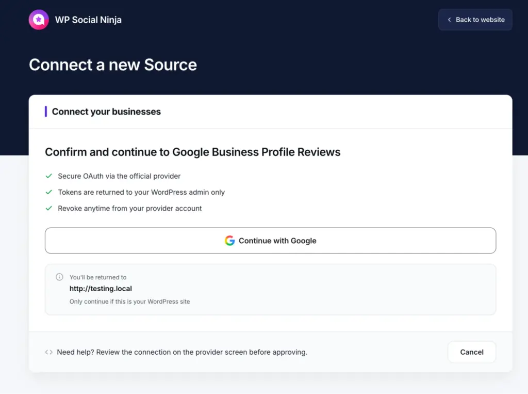Click You'll be returned to label

pyautogui.click(x=98, y=277)
